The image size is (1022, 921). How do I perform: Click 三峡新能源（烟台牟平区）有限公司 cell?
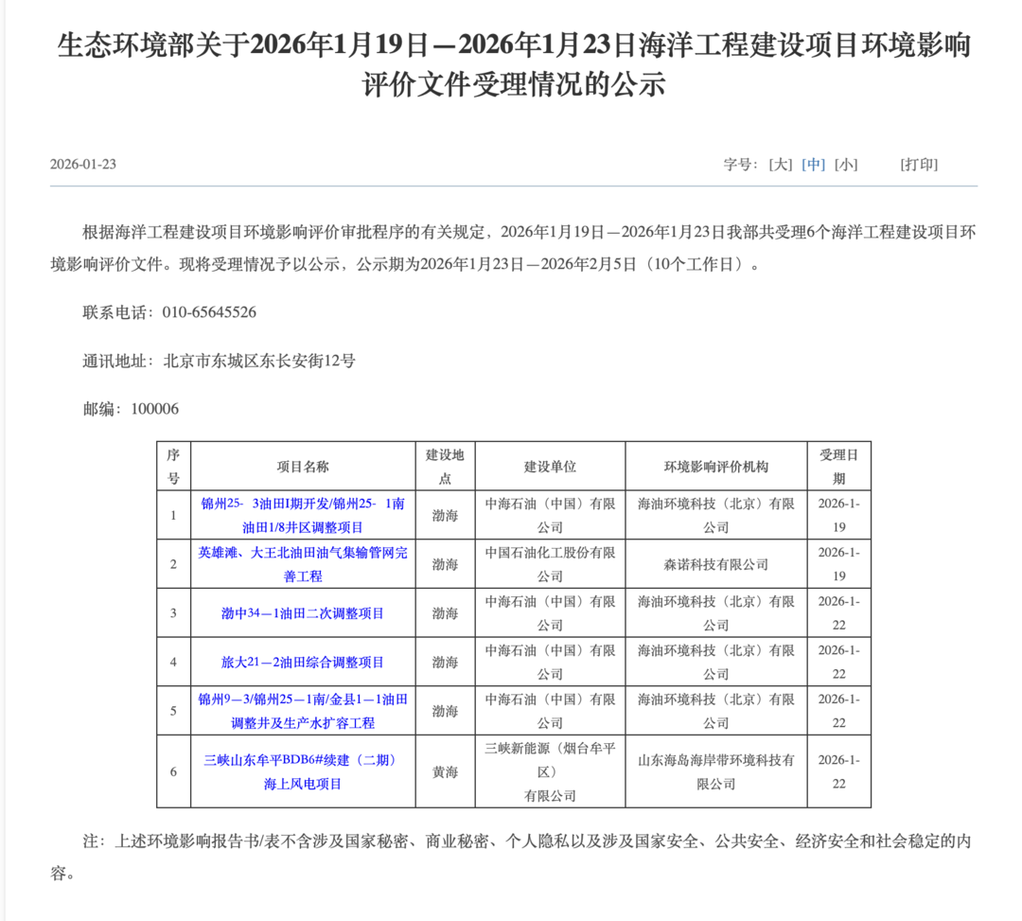550,771
